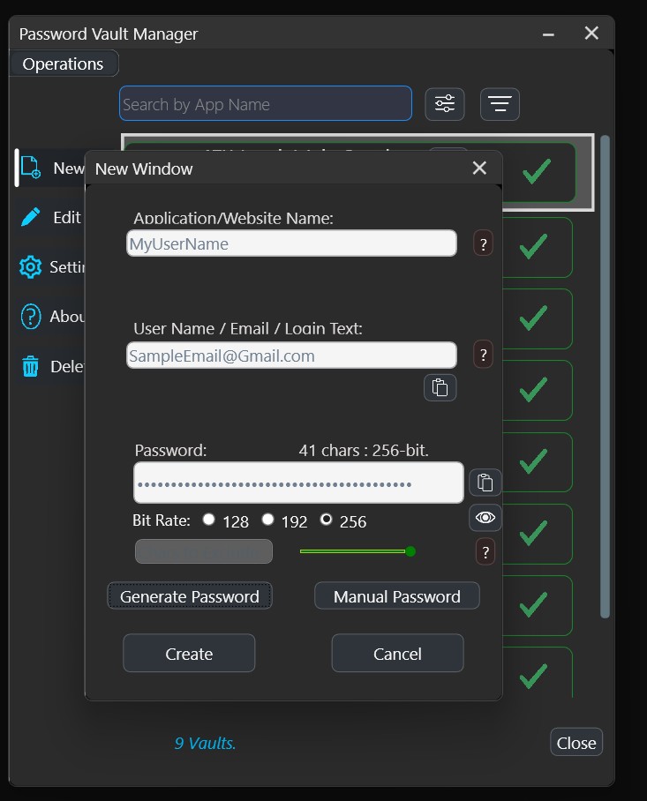The image size is (647, 801).
Task: Open help icon next to bit rate slider
Action: click(485, 551)
